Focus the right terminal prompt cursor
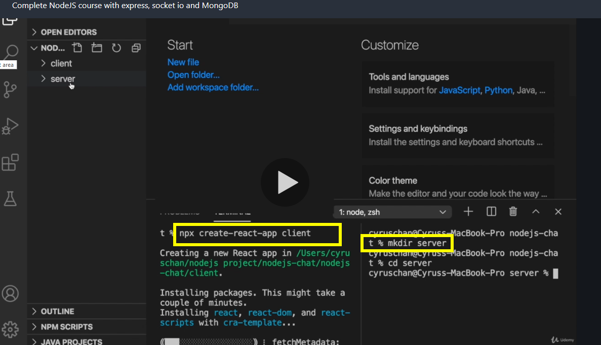The width and height of the screenshot is (601, 345). coord(556,274)
